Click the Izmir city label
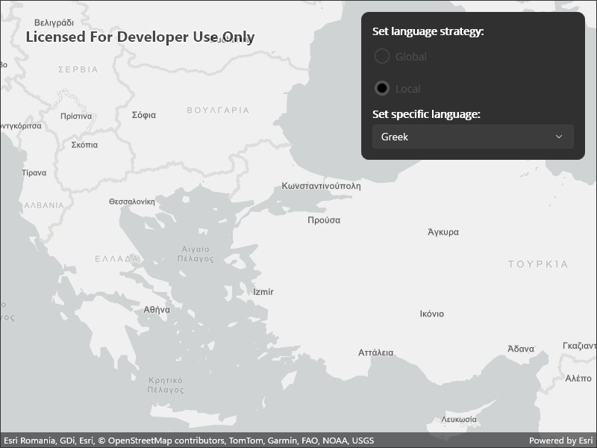The height and width of the screenshot is (448, 597). point(263,292)
